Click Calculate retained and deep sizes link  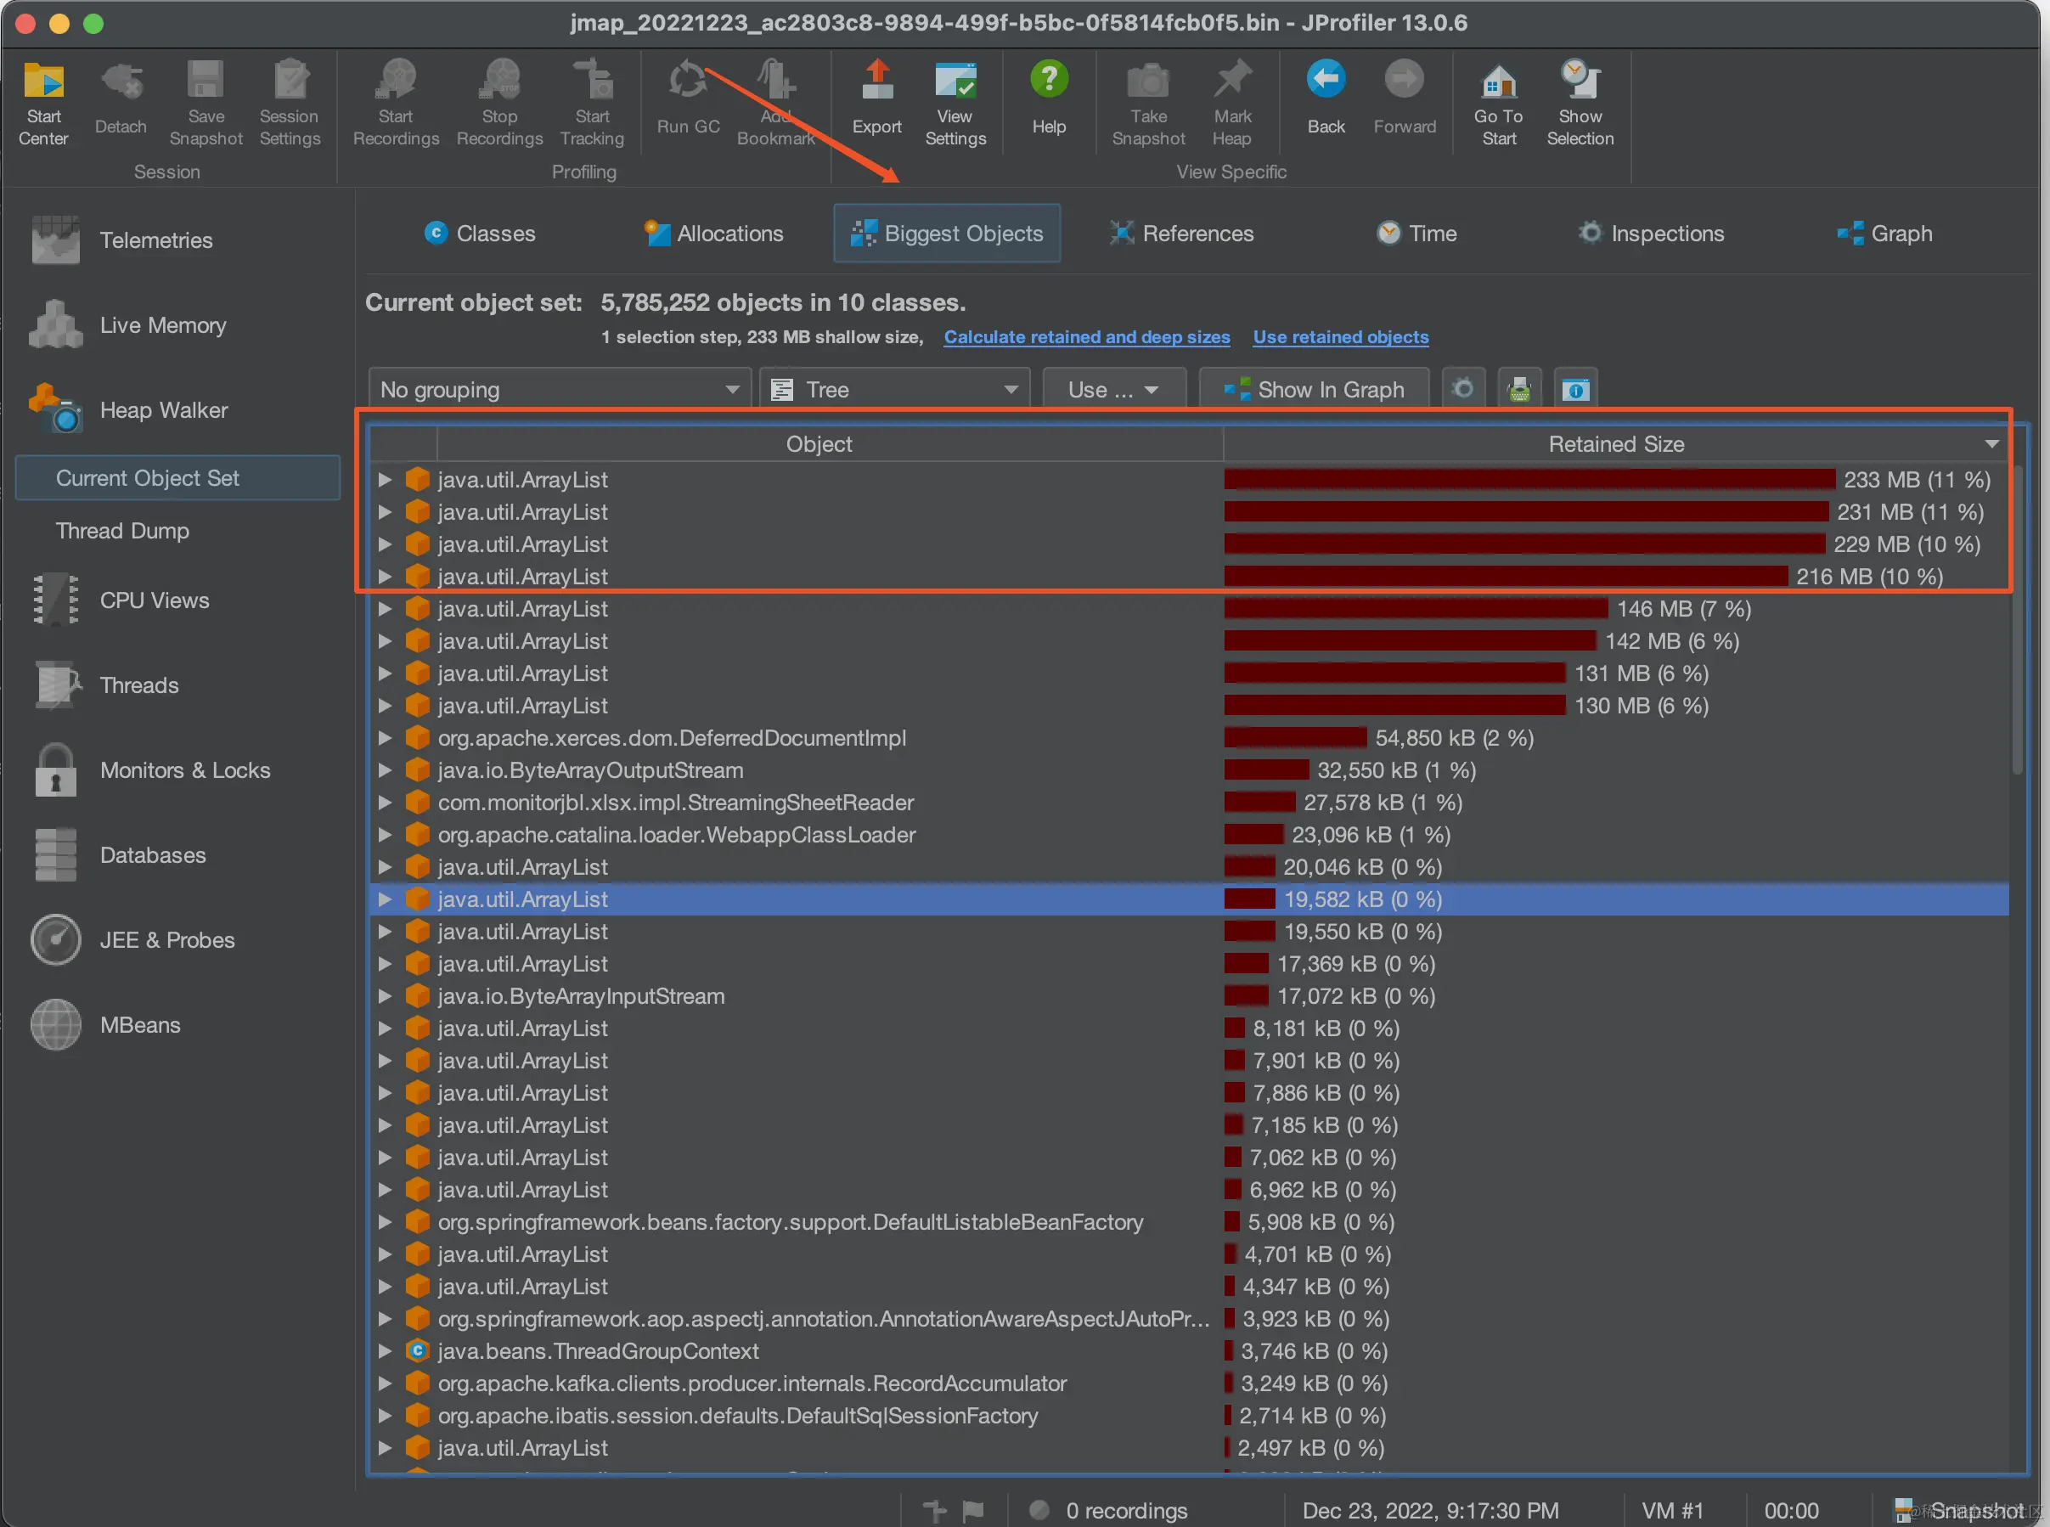click(x=1086, y=337)
